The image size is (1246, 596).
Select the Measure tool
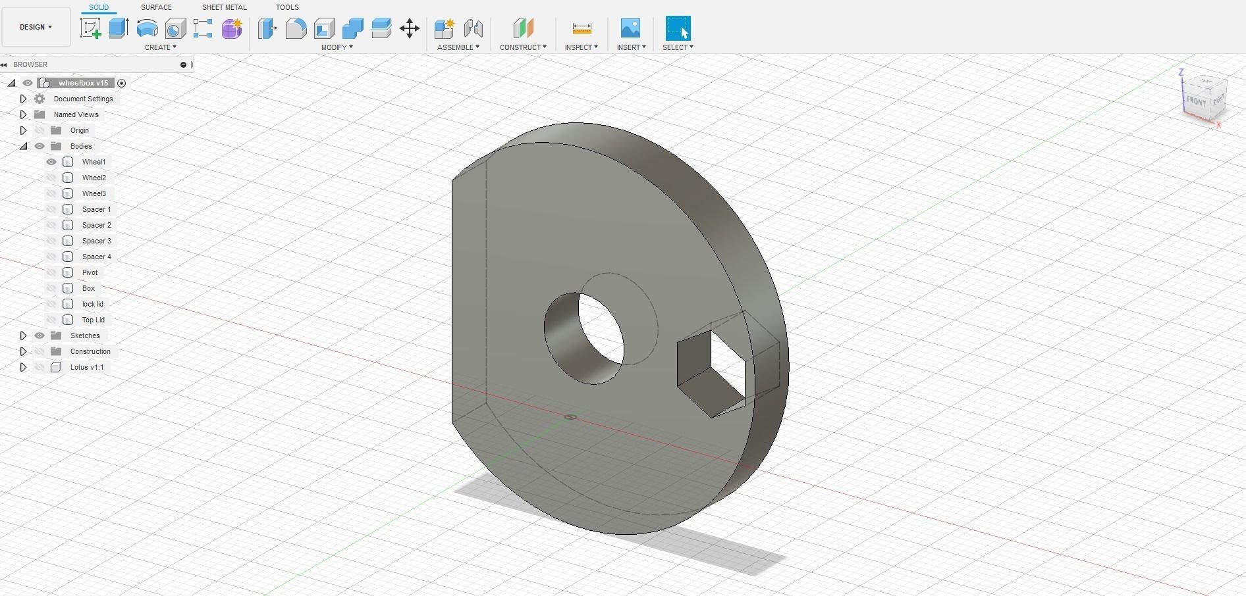point(582,28)
